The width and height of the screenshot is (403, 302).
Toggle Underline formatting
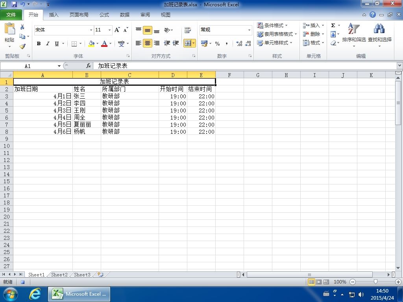click(x=57, y=44)
